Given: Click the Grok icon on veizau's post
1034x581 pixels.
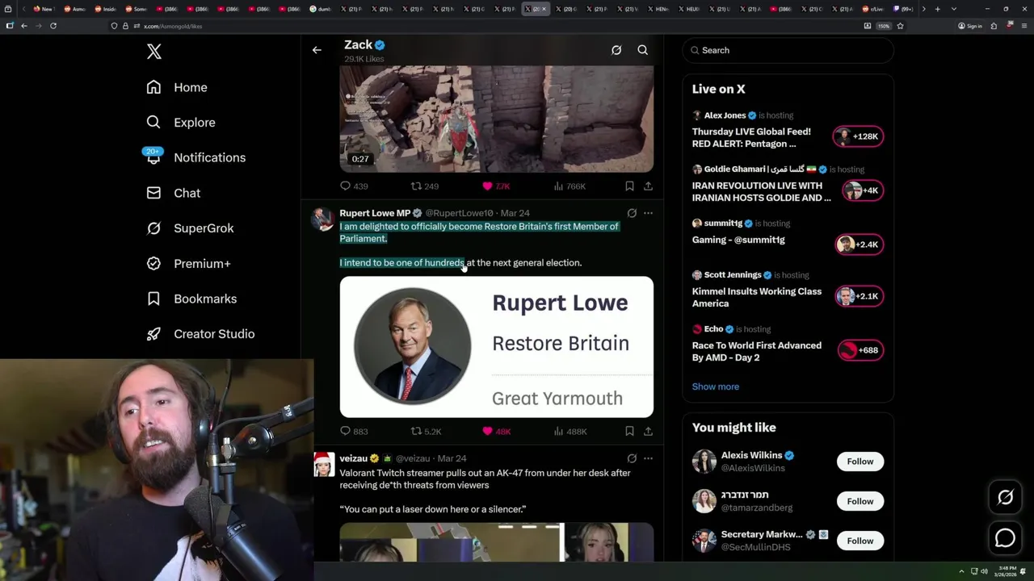Looking at the screenshot, I should (632, 458).
